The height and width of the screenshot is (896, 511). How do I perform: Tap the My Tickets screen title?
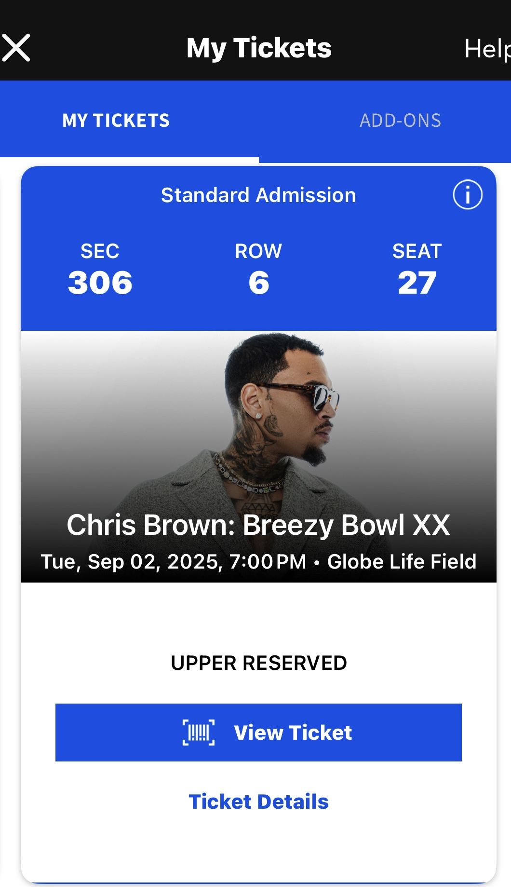(259, 48)
